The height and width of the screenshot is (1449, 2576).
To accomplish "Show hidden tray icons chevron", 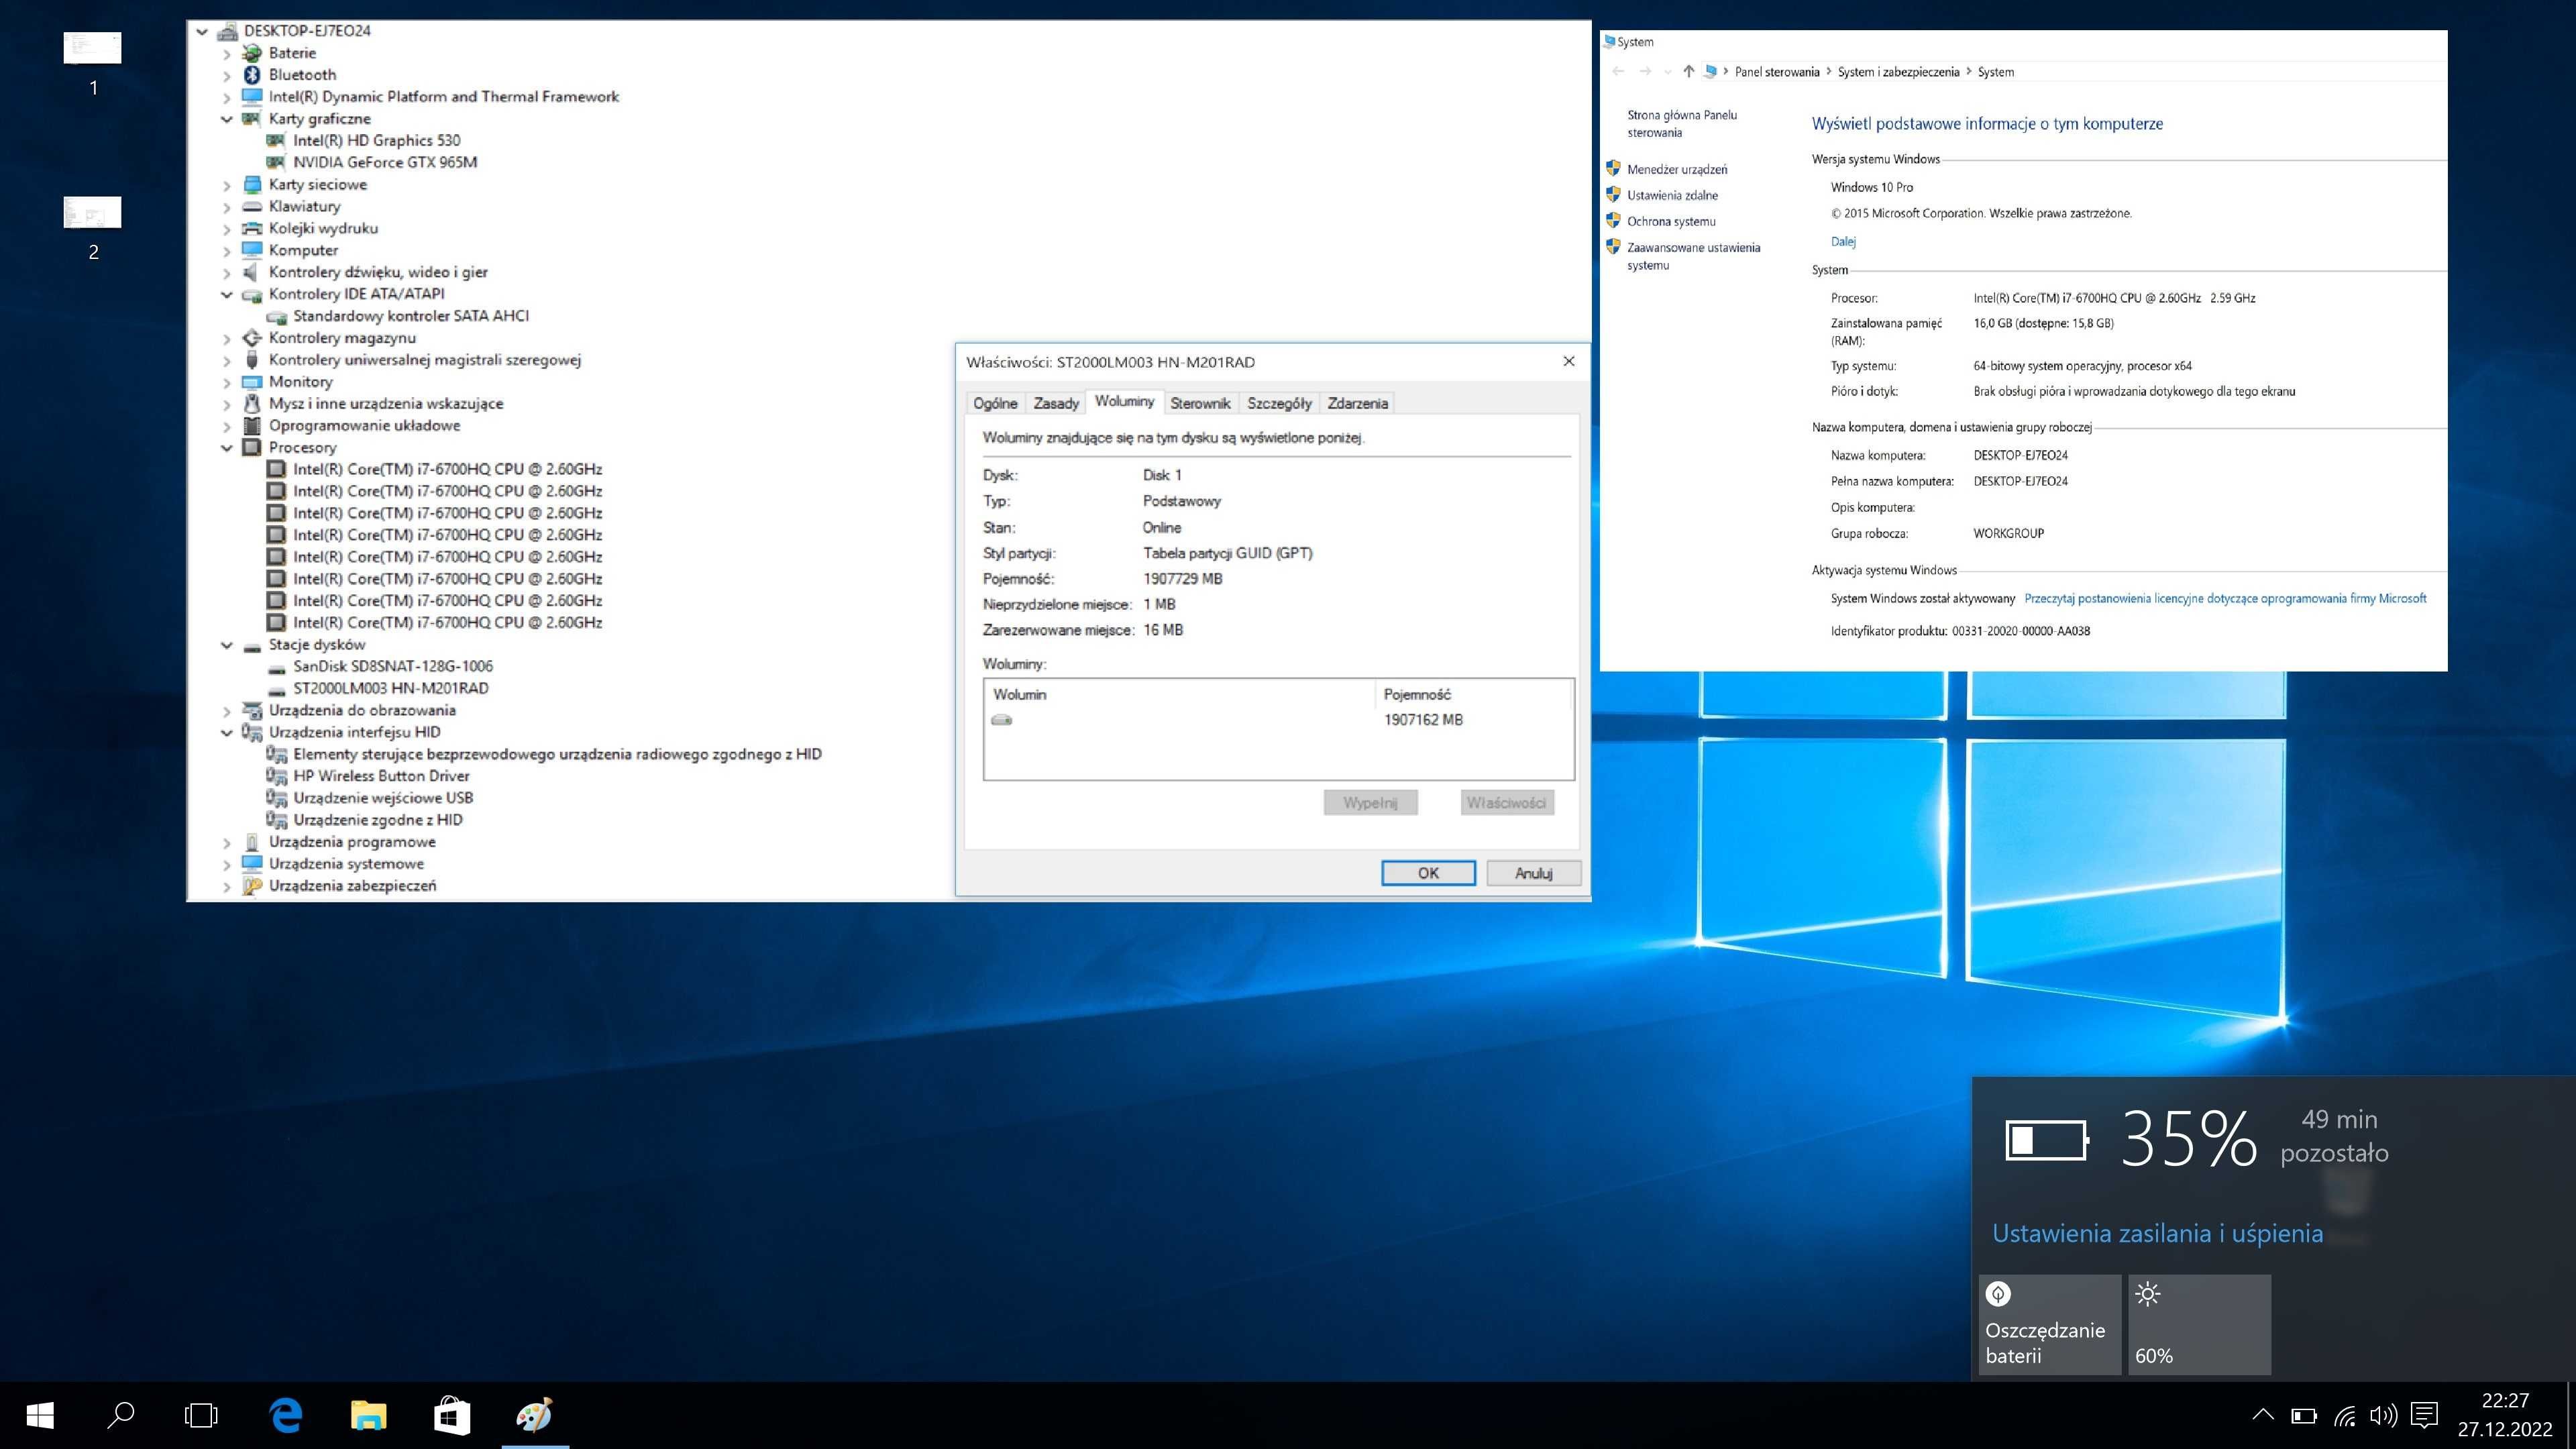I will pos(2263,1415).
